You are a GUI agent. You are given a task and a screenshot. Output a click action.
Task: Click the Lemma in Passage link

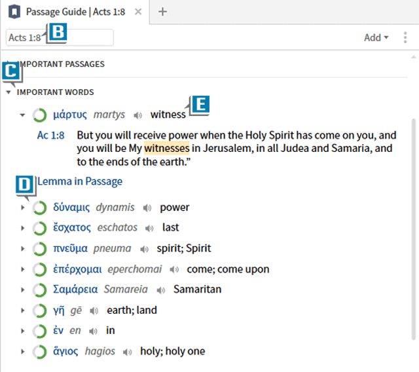point(80,181)
